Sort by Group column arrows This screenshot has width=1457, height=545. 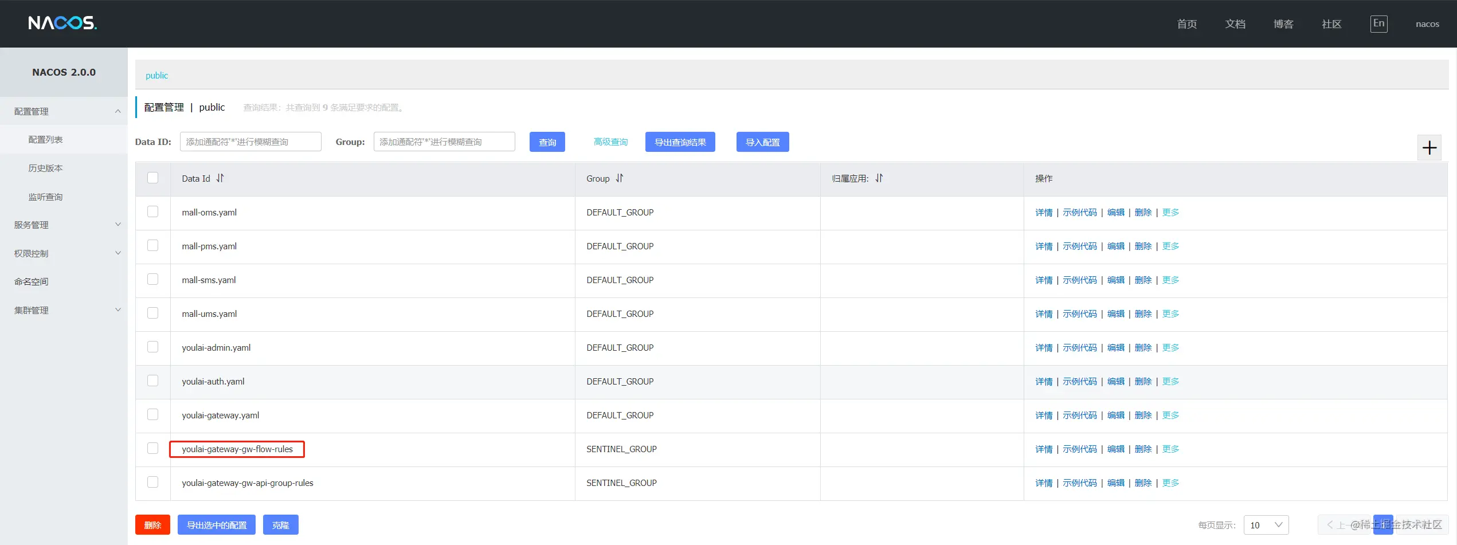coord(620,178)
